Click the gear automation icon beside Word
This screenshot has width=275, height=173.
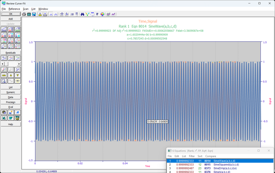(18, 118)
